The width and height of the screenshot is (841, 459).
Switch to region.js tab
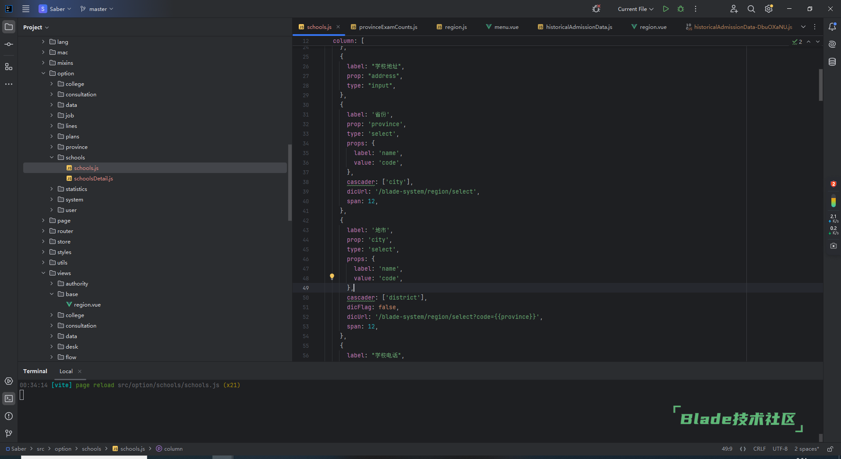(452, 27)
